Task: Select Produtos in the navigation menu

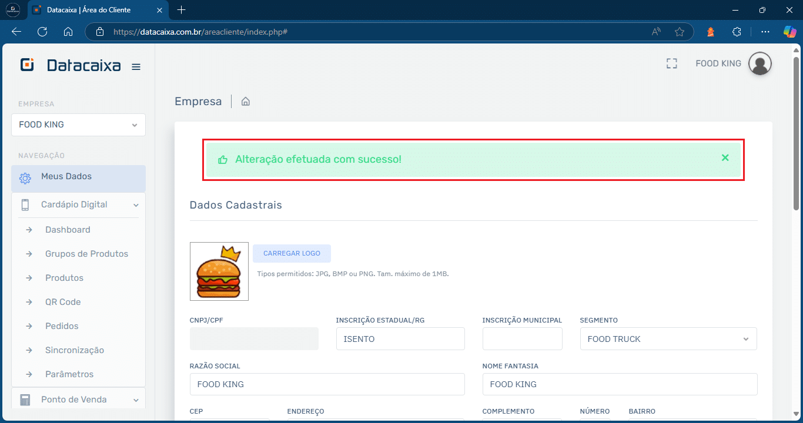Action: [x=64, y=277]
